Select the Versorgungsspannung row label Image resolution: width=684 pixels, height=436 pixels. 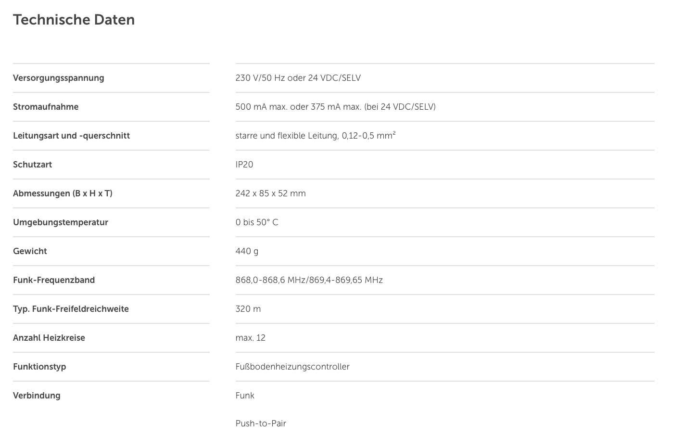59,78
